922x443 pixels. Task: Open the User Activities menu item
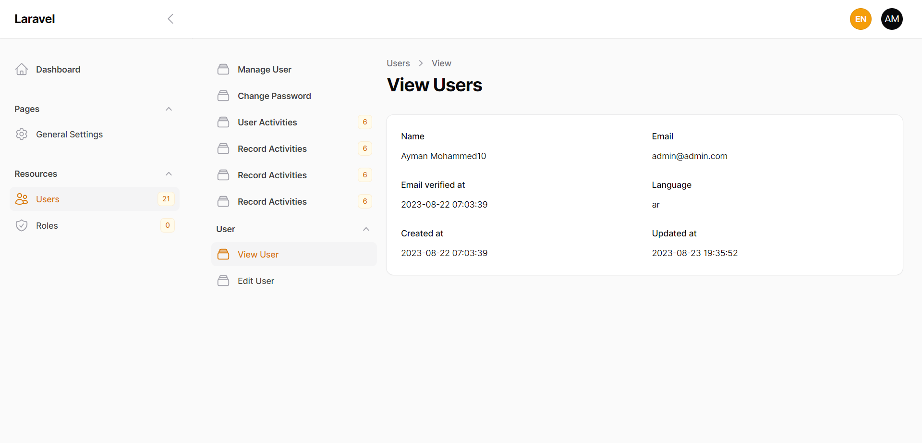(267, 123)
